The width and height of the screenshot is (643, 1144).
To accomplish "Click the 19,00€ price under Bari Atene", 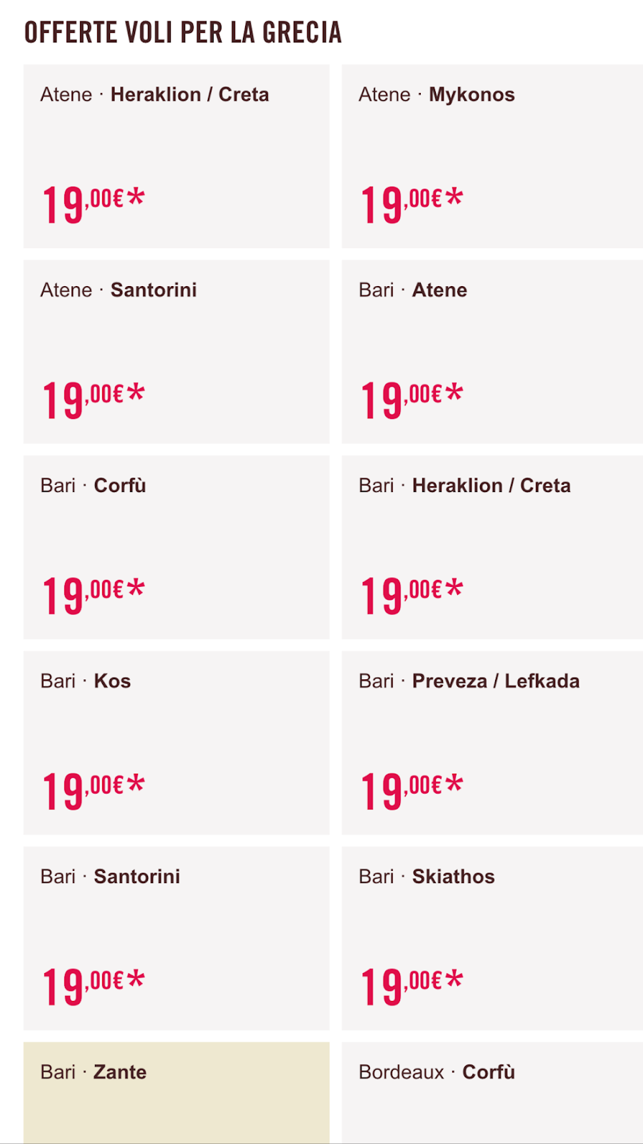I will tap(412, 400).
